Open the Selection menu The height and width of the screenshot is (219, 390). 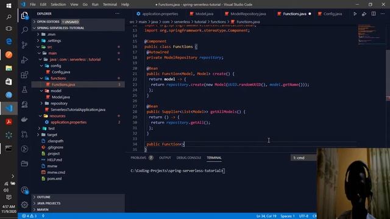pos(58,4)
